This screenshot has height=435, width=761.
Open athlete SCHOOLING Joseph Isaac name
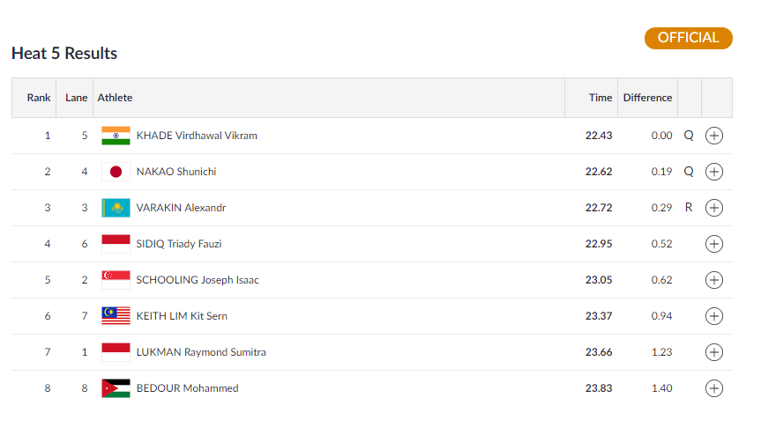pyautogui.click(x=198, y=280)
